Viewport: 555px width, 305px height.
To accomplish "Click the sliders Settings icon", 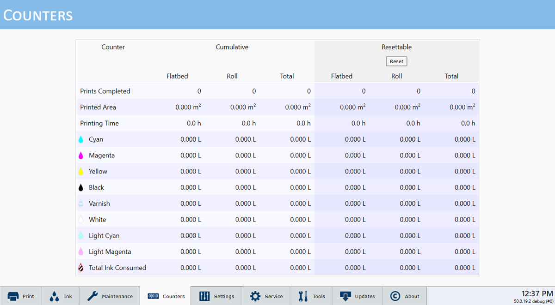I will click(x=204, y=296).
